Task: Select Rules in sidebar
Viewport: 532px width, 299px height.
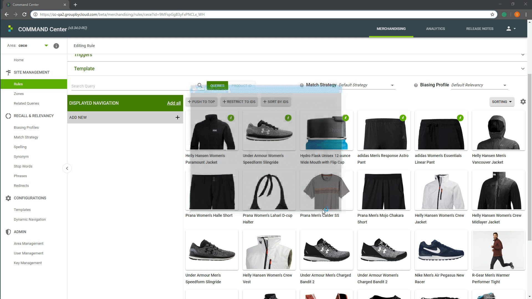Action: tap(34, 84)
